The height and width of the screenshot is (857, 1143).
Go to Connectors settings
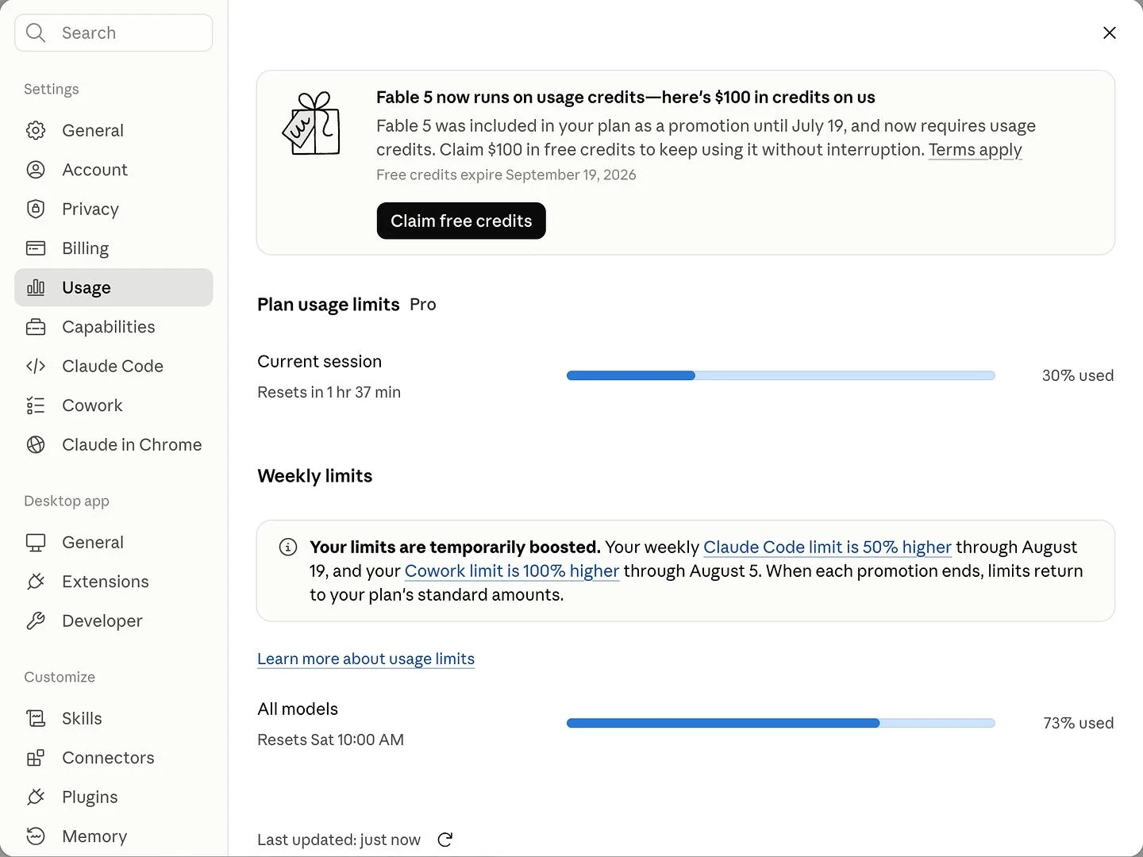114,758
